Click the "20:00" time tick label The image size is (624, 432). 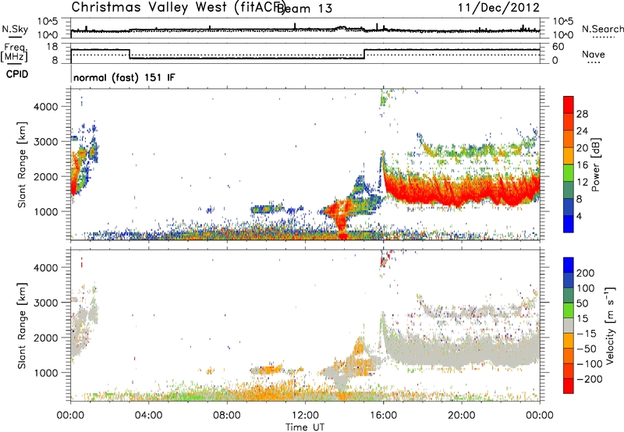(461, 416)
